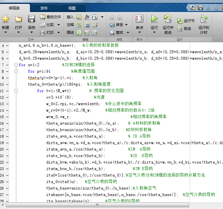The width and height of the screenshot is (223, 209).
Task: Click the horizontal scrollbar left arrow
Action: coord(3,205)
